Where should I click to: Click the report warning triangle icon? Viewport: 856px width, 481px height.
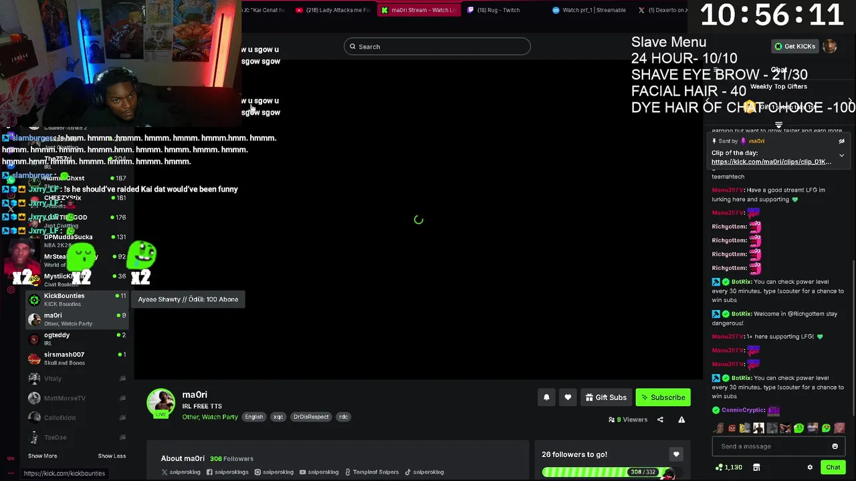click(x=681, y=420)
